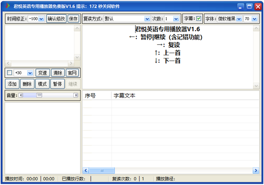Click the 变速 speed change button
The height and width of the screenshot is (185, 264).
(x=42, y=73)
